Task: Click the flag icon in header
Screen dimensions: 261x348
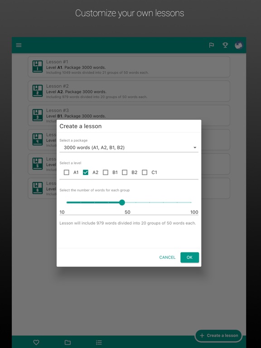Action: pos(212,45)
